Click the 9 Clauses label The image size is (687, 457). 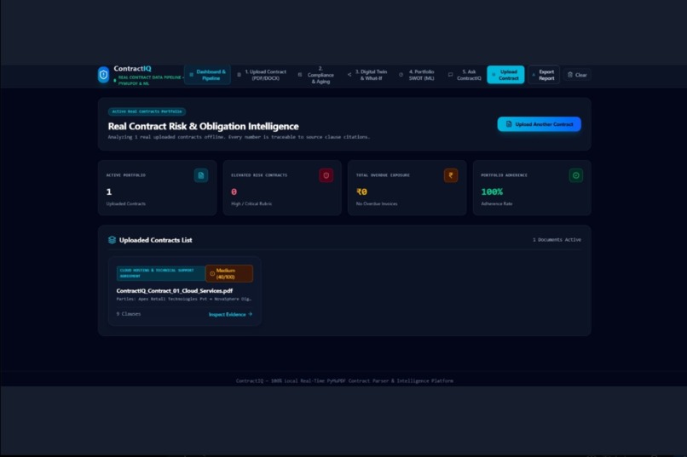pos(129,314)
